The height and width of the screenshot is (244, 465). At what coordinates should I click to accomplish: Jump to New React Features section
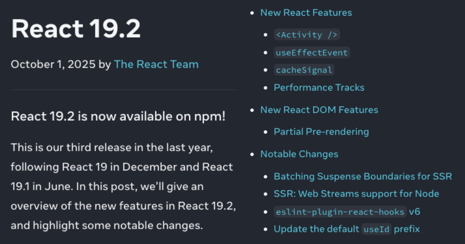(306, 13)
